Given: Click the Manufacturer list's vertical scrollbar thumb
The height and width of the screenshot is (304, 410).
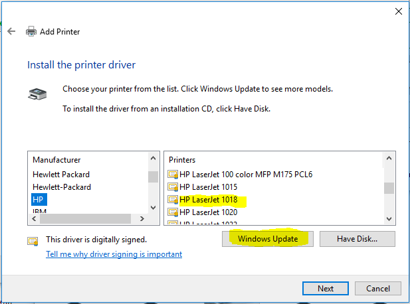Looking at the screenshot, I should pos(153,177).
